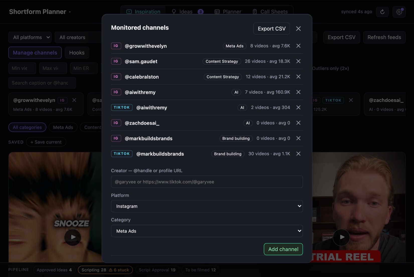Switch to the Inspiration tab
The image size is (414, 277).
pyautogui.click(x=143, y=12)
